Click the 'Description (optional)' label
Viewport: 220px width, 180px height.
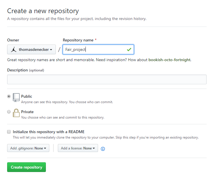(26, 70)
